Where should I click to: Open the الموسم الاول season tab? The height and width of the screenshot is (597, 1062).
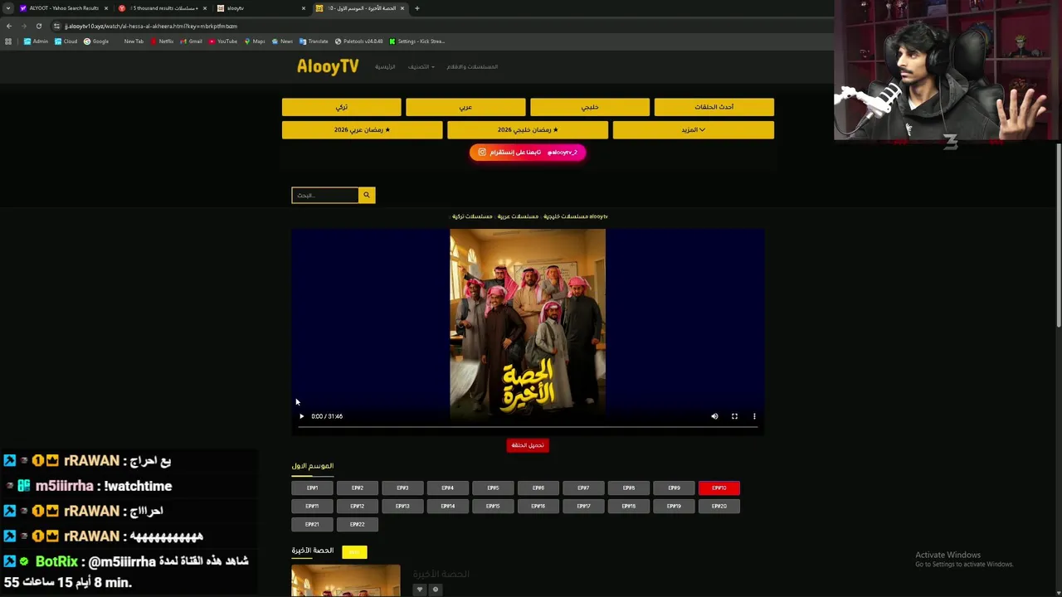tap(312, 466)
